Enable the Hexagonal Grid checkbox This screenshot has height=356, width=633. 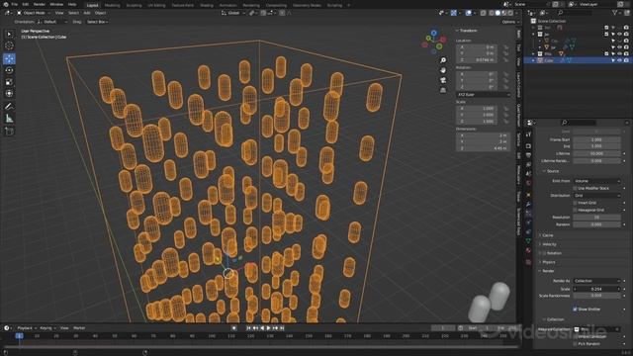point(575,210)
